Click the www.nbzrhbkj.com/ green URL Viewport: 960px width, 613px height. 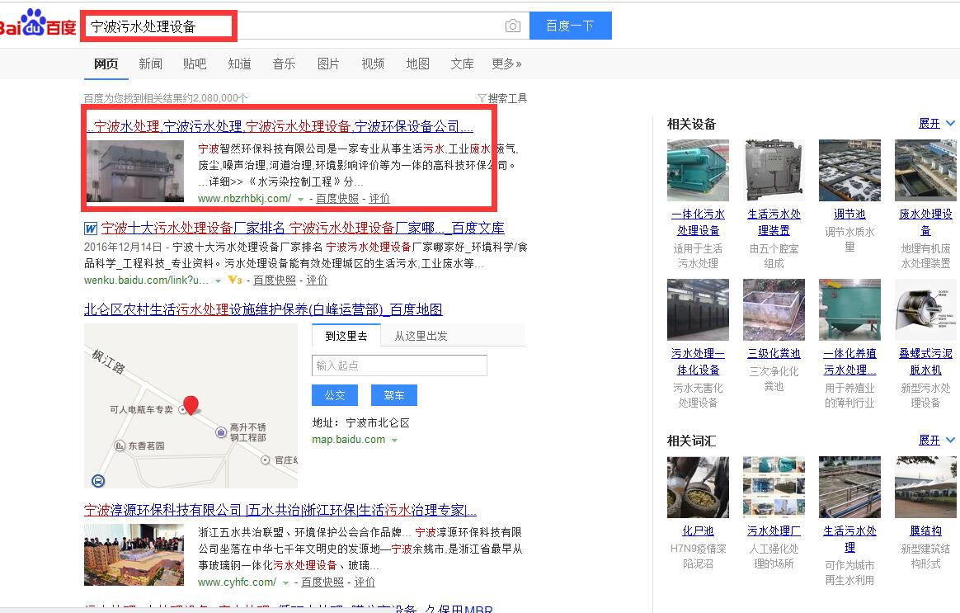(244, 198)
